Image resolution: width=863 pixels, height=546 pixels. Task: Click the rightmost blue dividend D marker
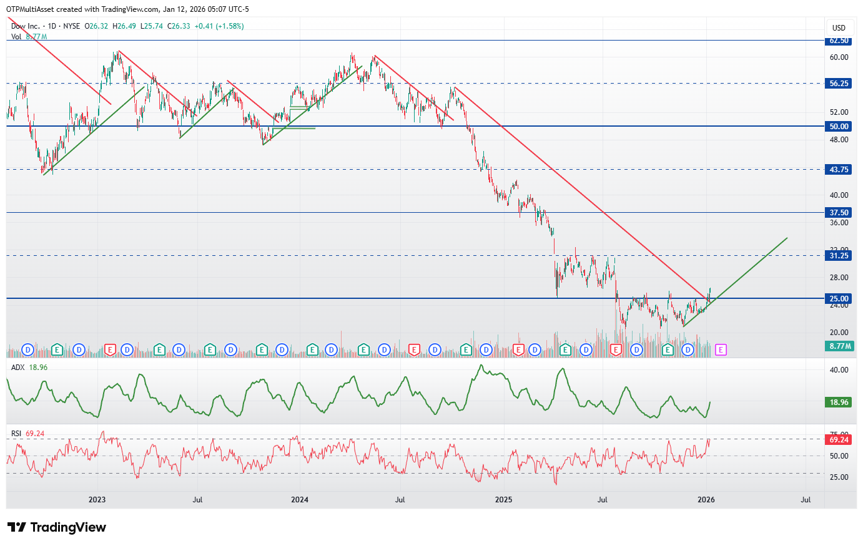pyautogui.click(x=688, y=350)
